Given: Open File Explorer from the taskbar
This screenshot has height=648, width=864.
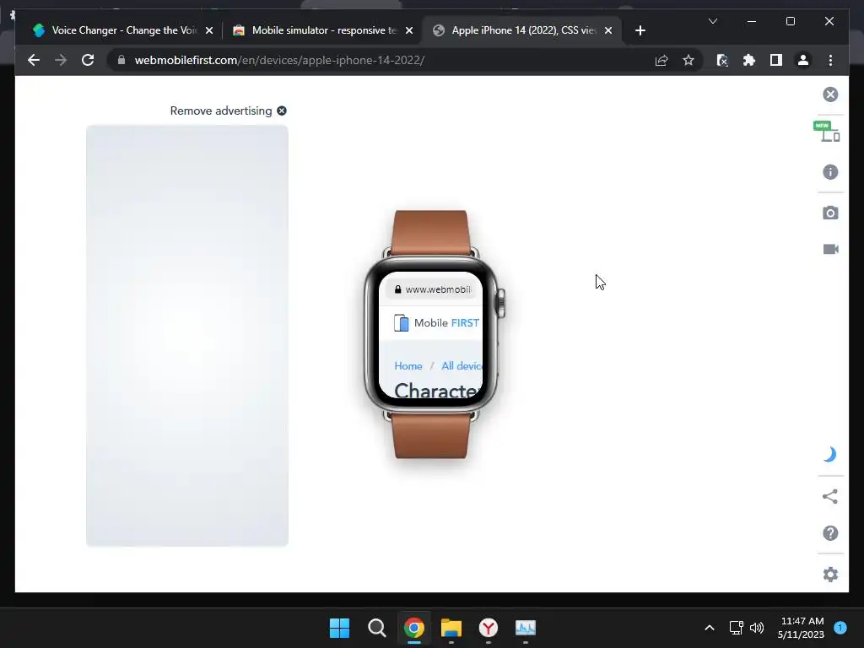Looking at the screenshot, I should click(x=451, y=628).
